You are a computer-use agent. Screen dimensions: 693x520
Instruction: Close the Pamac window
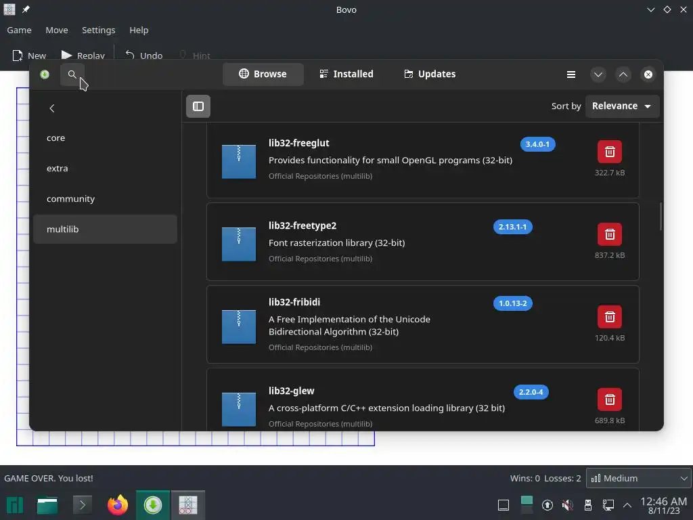[648, 74]
